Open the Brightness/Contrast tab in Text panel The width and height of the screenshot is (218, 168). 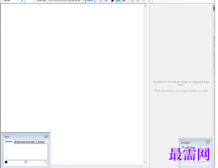click(x=25, y=142)
